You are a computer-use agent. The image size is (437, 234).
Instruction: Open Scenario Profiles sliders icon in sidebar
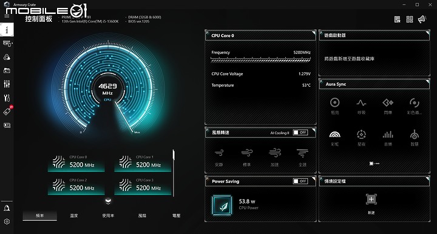click(x=7, y=84)
